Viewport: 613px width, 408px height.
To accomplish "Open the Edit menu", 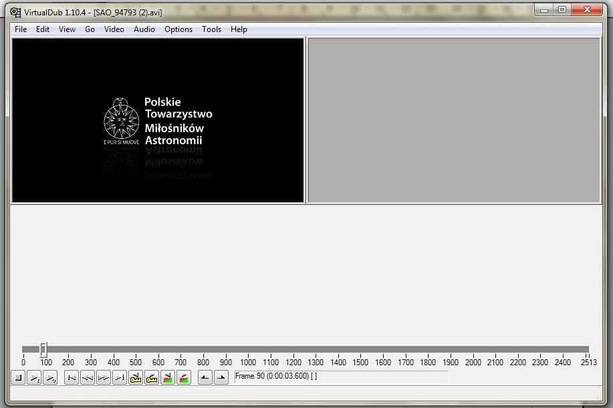I will click(x=43, y=29).
